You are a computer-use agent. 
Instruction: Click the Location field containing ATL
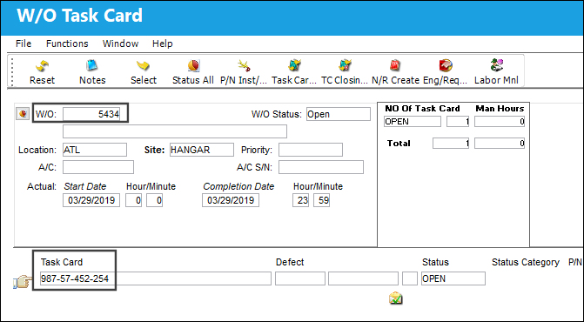pos(95,150)
